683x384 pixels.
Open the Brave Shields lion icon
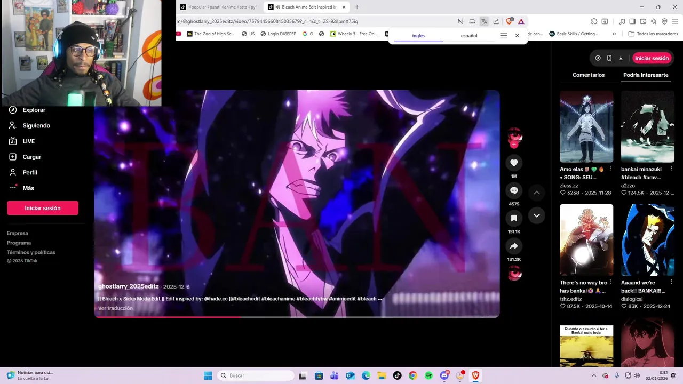click(x=509, y=21)
